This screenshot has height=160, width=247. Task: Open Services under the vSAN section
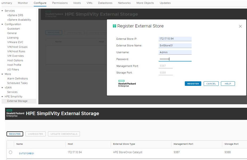(12, 92)
